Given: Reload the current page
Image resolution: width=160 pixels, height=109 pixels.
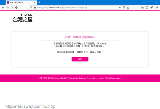Looking at the screenshot, I should 12,7.
